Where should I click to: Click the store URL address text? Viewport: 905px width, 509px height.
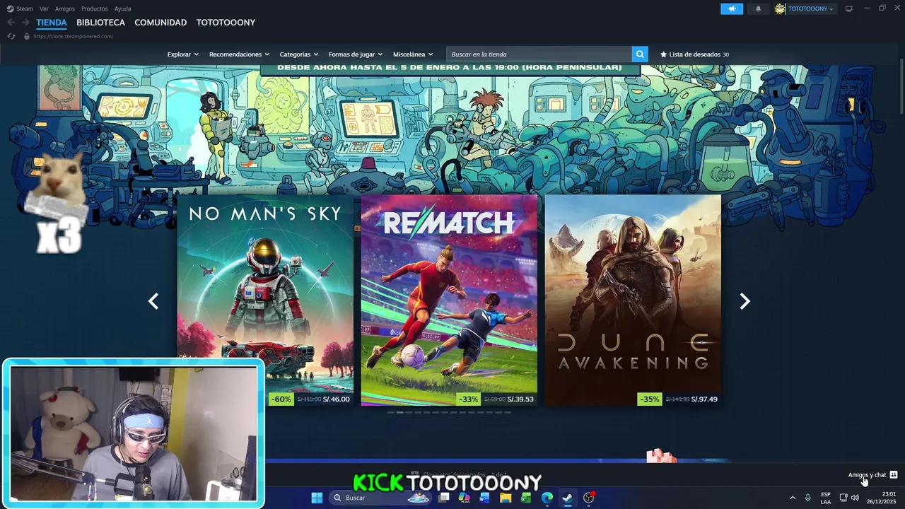click(73, 36)
